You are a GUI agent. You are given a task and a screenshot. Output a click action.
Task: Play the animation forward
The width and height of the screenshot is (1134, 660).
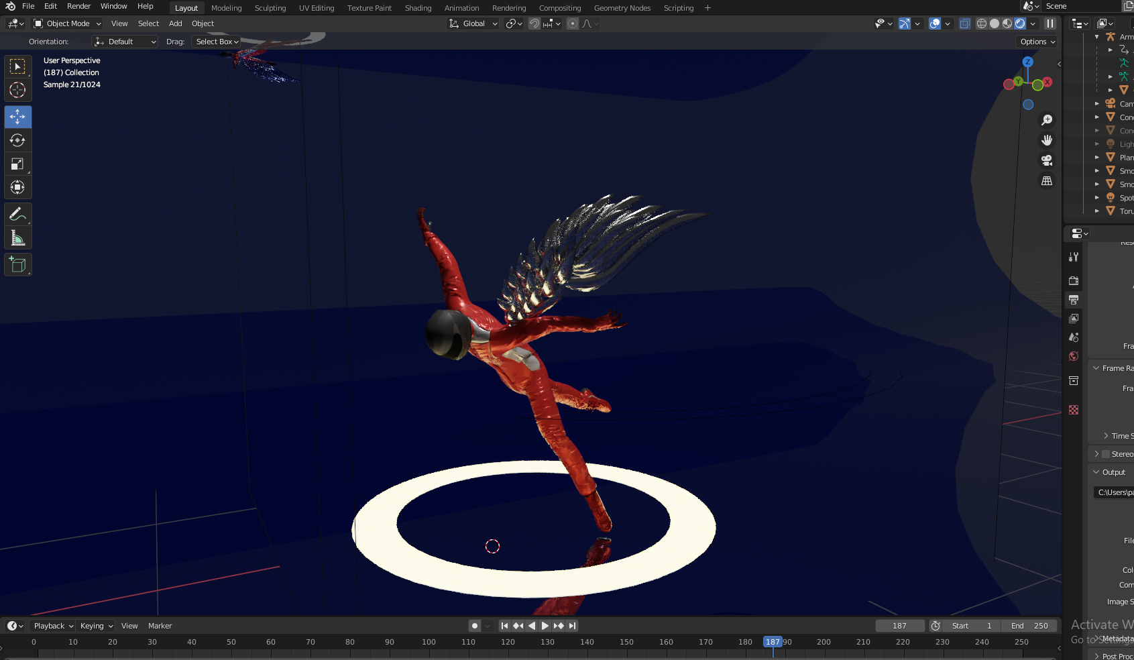[545, 626]
